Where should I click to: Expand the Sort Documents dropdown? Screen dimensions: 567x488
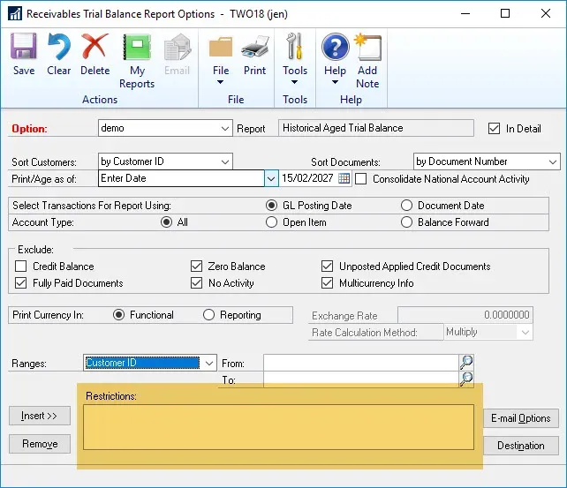click(x=553, y=161)
